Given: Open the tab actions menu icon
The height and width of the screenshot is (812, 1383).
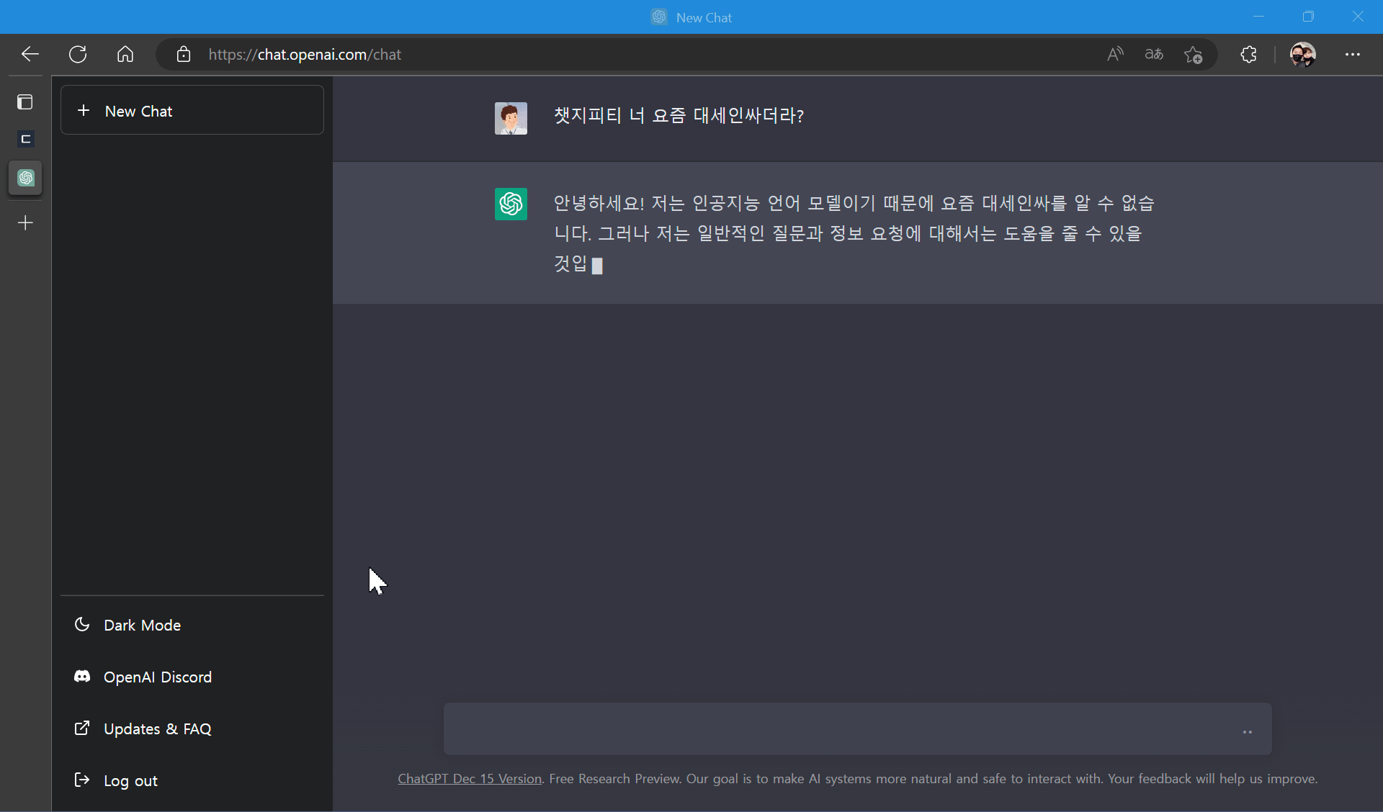Looking at the screenshot, I should click(25, 101).
